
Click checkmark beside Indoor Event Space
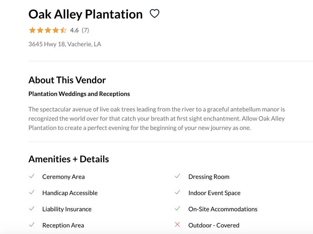pos(178,192)
